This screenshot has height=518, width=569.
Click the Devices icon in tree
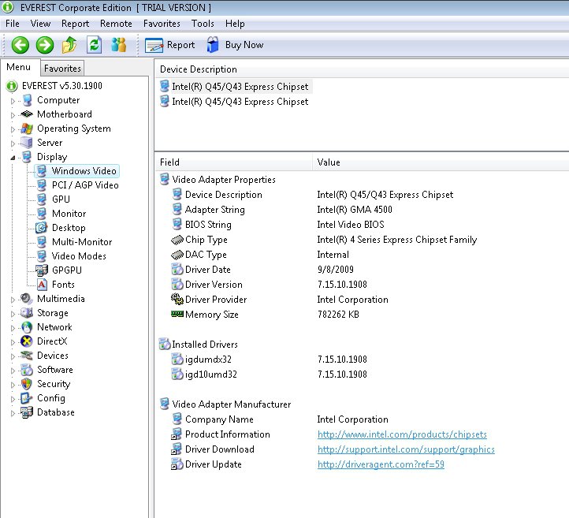[27, 356]
